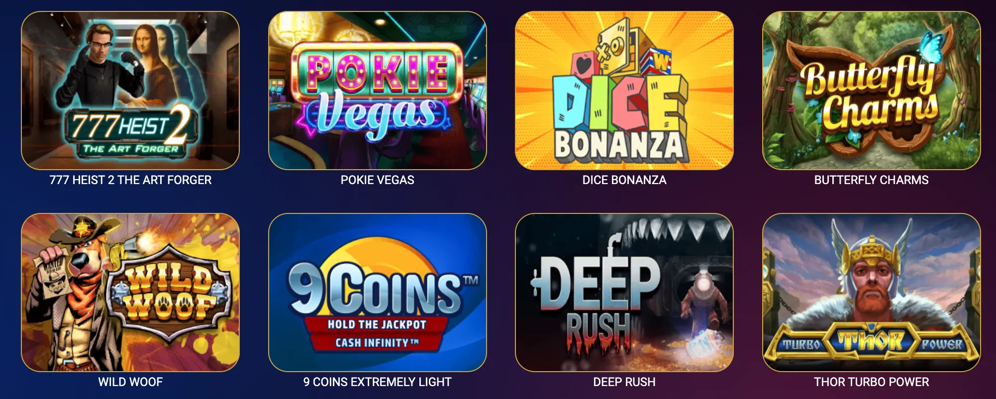996x399 pixels.
Task: Click the '777 HEIST 2 THE ART FORGER' title text
Action: point(130,180)
